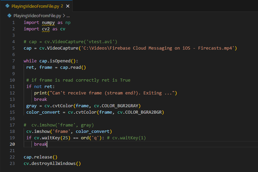This screenshot has width=258, height=172.
Task: Click line number 20 in gutter
Action: (12, 144)
